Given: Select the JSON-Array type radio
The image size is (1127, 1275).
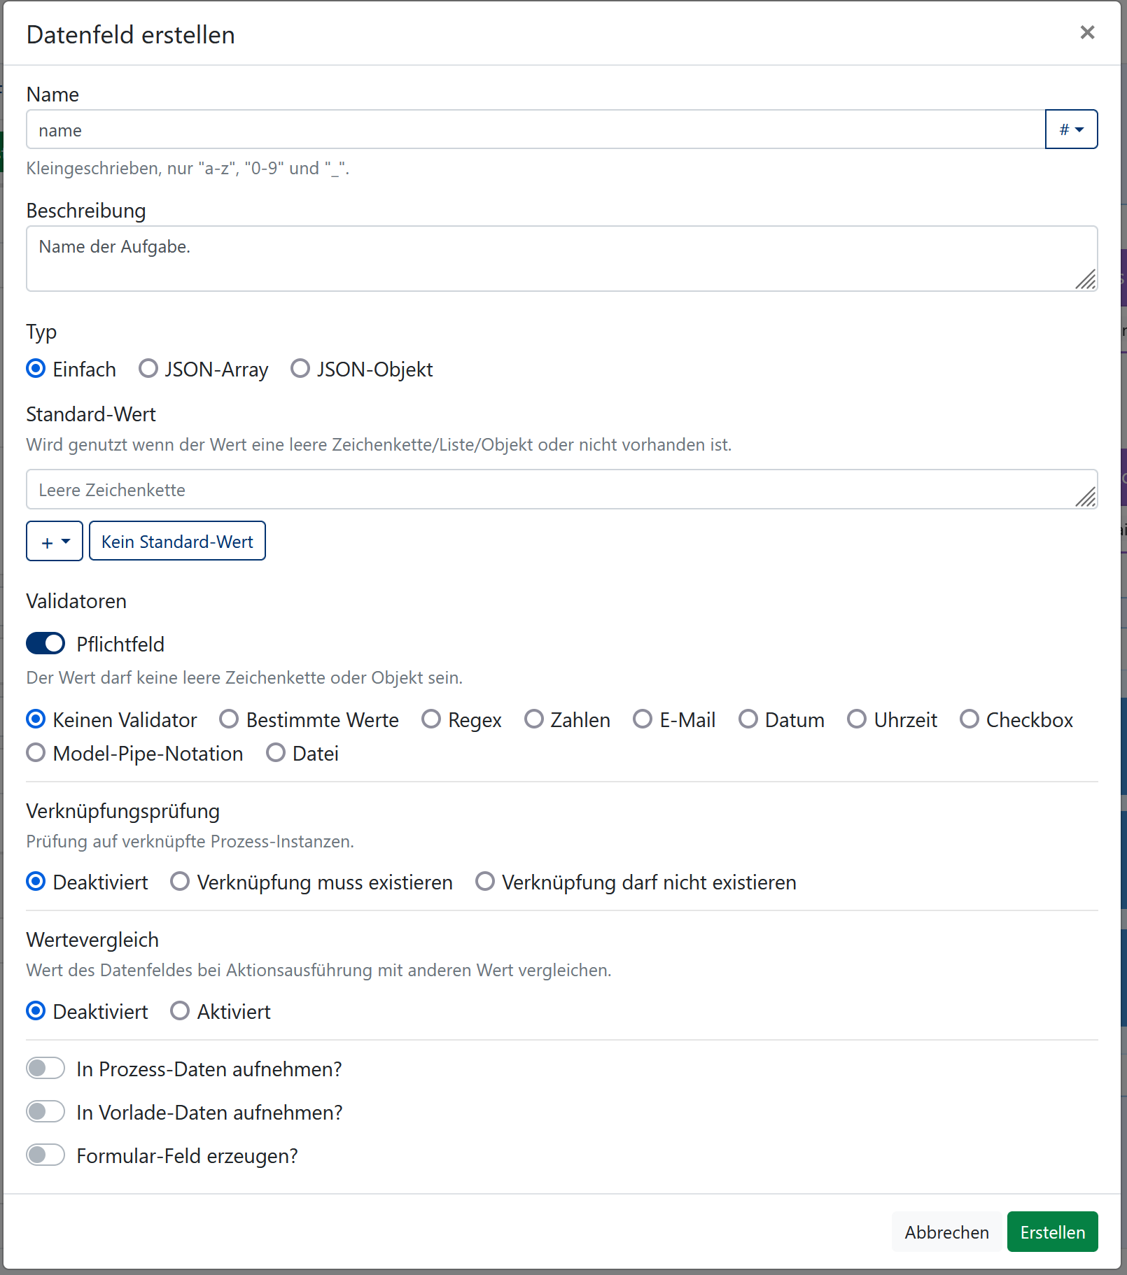Looking at the screenshot, I should click(148, 369).
